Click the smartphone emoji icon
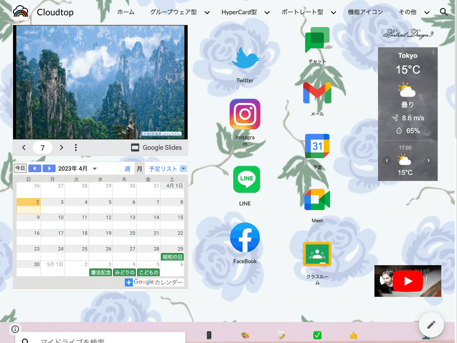This screenshot has height=343, width=457. tap(209, 335)
